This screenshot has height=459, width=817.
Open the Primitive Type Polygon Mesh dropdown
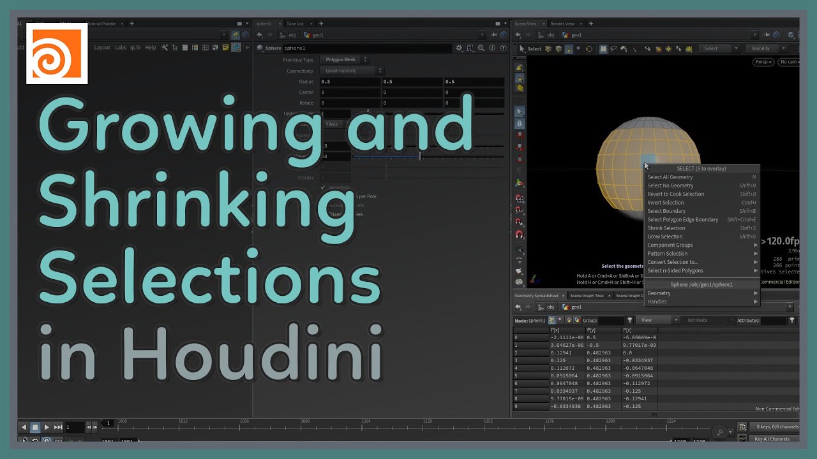[x=345, y=60]
